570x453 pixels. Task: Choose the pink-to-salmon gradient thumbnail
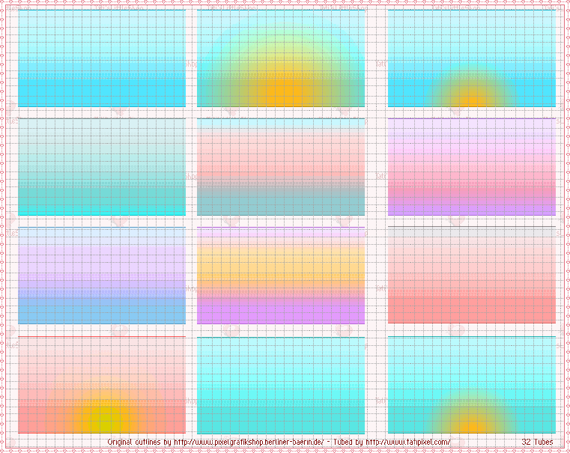click(471, 276)
